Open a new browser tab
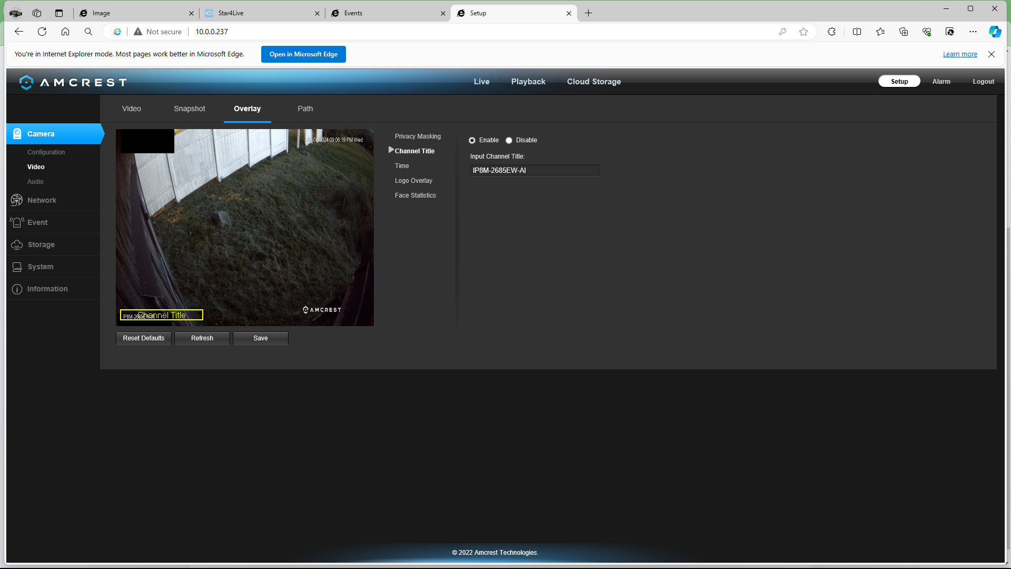 click(x=589, y=13)
